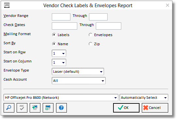Click the Envelope Type label
Viewport: 177px width, 120px height.
16,70
